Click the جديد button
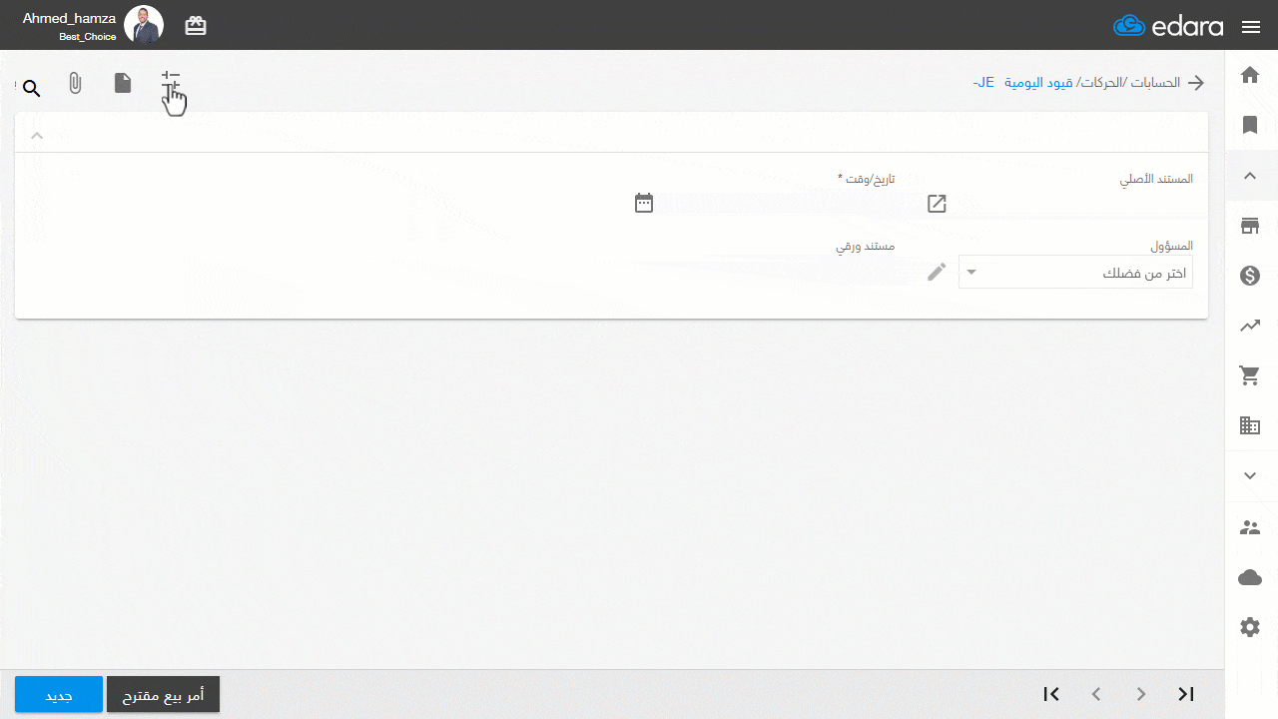The height and width of the screenshot is (719, 1278). click(x=58, y=694)
